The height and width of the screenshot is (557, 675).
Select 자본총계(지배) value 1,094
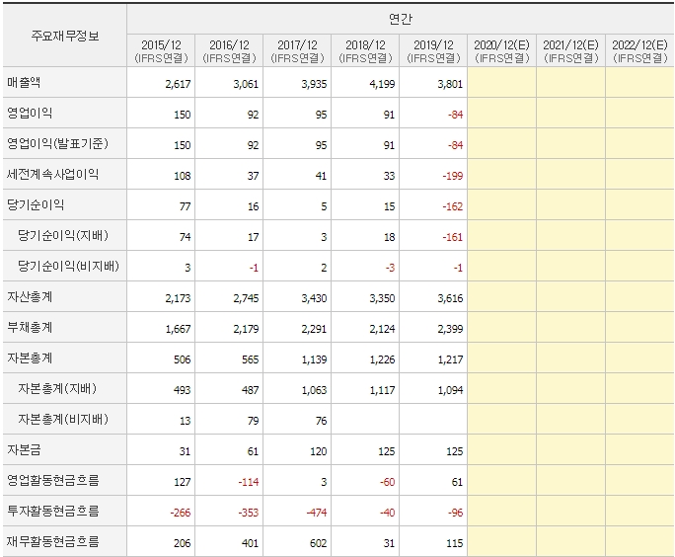click(450, 390)
